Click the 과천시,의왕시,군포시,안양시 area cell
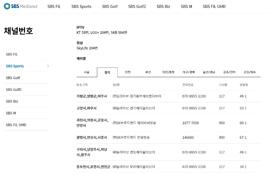Image resolution: width=271 pixels, height=173 pixels. point(92,123)
